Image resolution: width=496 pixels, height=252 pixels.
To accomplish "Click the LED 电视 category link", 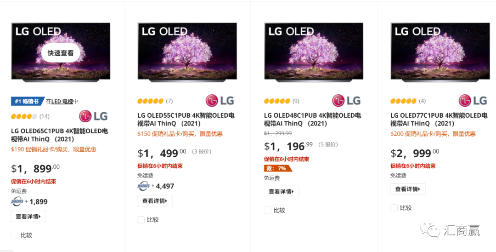I will 62,101.
